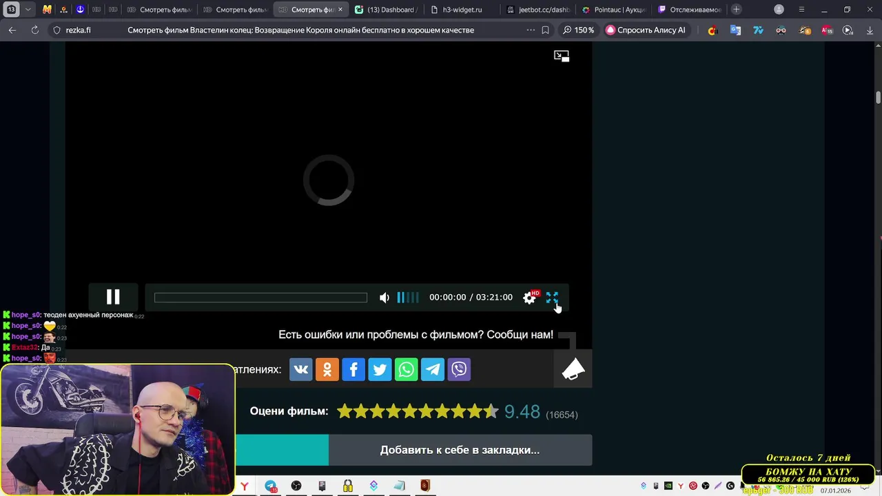Screen dimensions: 882x496
Task: Share the film via Viber
Action: (x=459, y=369)
